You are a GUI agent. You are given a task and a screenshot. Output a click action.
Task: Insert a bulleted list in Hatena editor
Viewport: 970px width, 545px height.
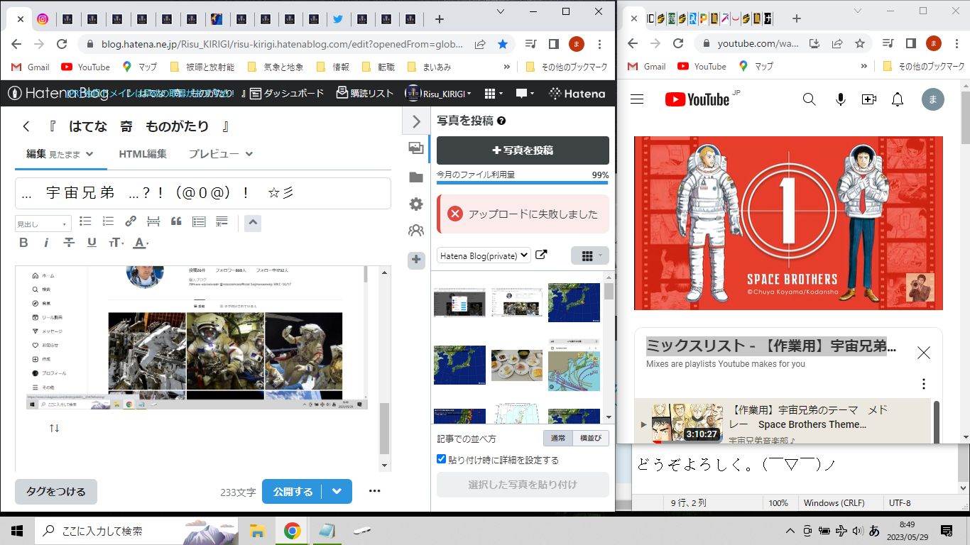click(x=85, y=221)
